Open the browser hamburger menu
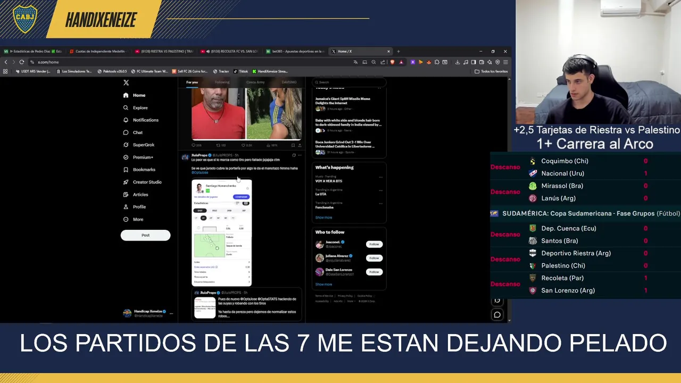This screenshot has height=383, width=681. click(505, 62)
